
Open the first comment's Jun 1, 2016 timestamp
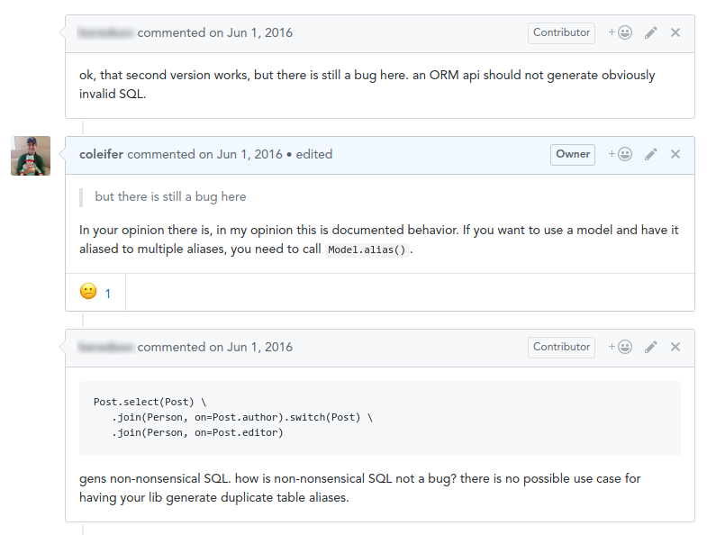[x=259, y=33]
